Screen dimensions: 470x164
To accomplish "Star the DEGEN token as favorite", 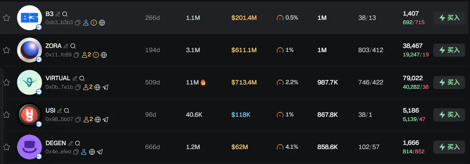I will [x=6, y=147].
